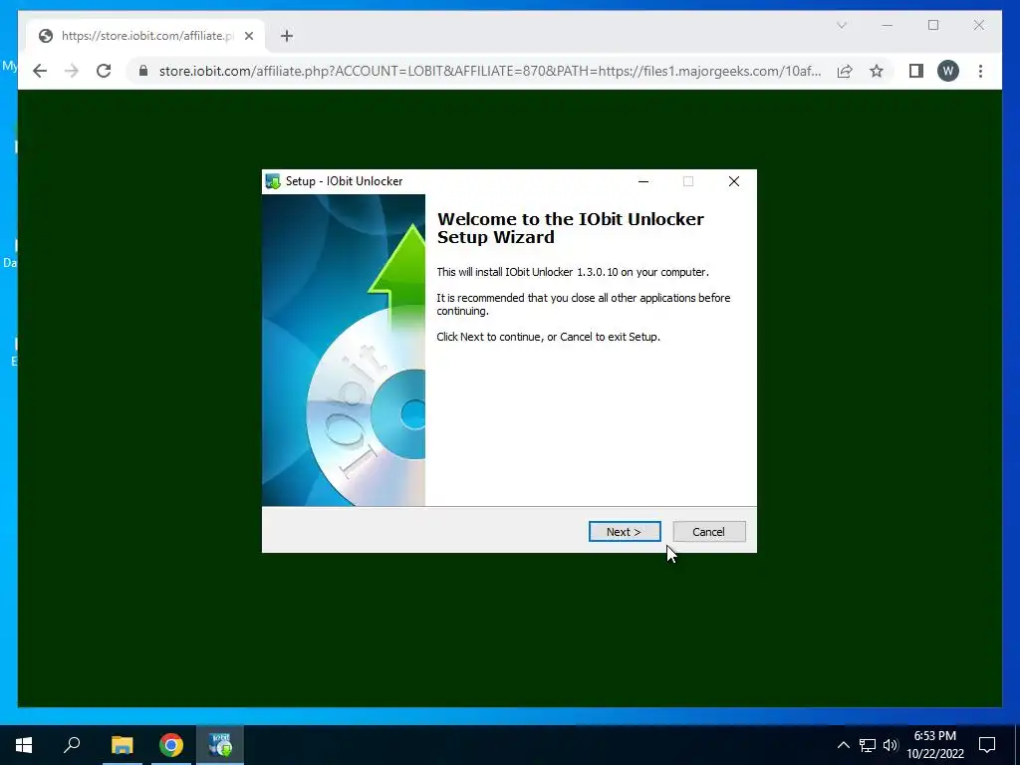This screenshot has width=1020, height=765.
Task: Open Chrome side panel
Action: click(916, 71)
